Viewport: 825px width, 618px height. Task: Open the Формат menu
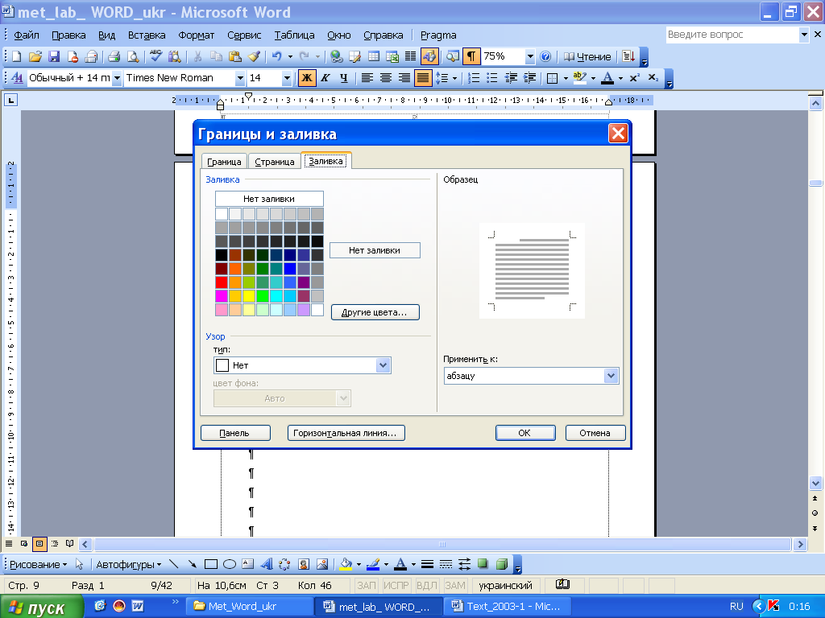(197, 35)
